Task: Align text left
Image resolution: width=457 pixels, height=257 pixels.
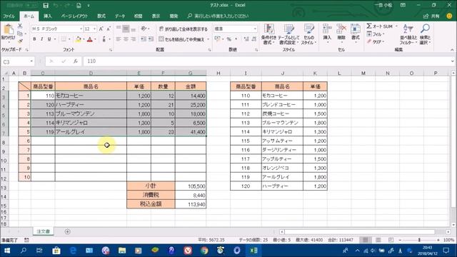Action: point(119,39)
